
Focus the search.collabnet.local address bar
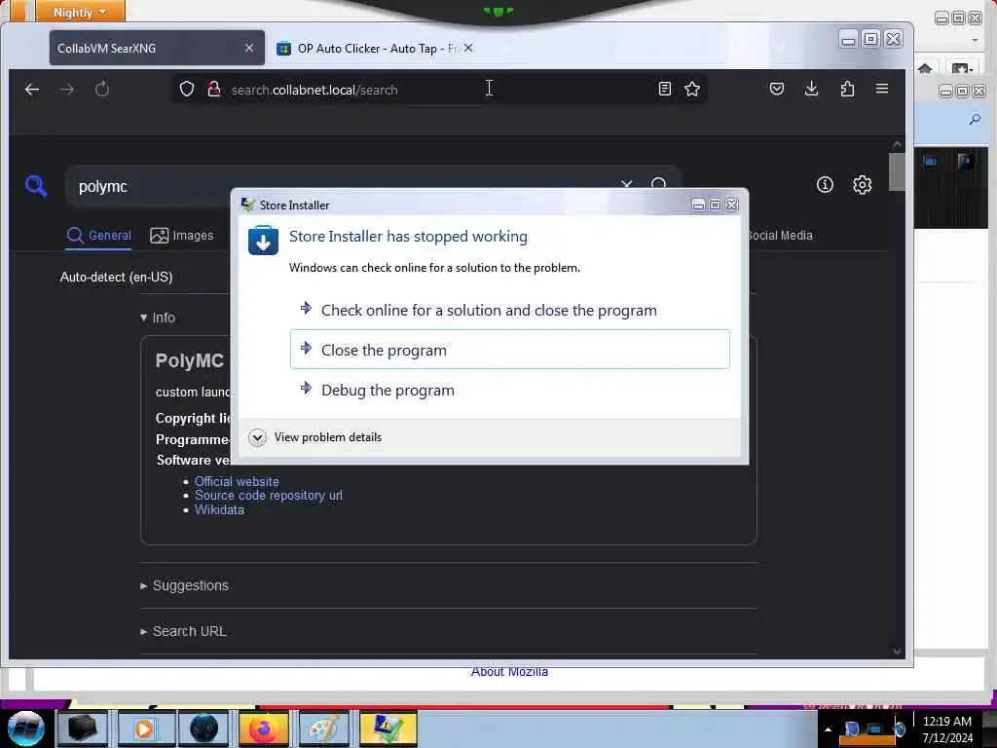(x=439, y=89)
